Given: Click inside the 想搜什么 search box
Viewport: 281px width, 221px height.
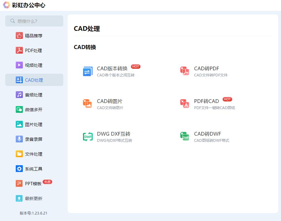Looking at the screenshot, I should coord(34,21).
